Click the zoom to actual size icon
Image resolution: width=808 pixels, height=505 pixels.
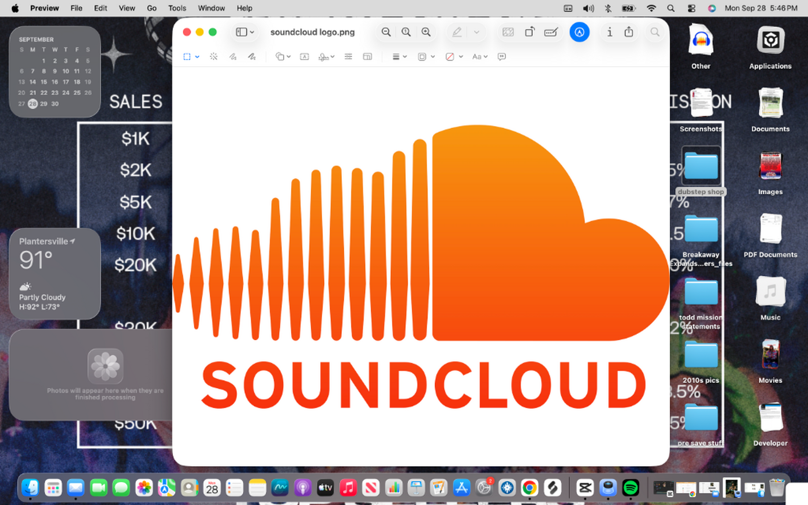406,32
